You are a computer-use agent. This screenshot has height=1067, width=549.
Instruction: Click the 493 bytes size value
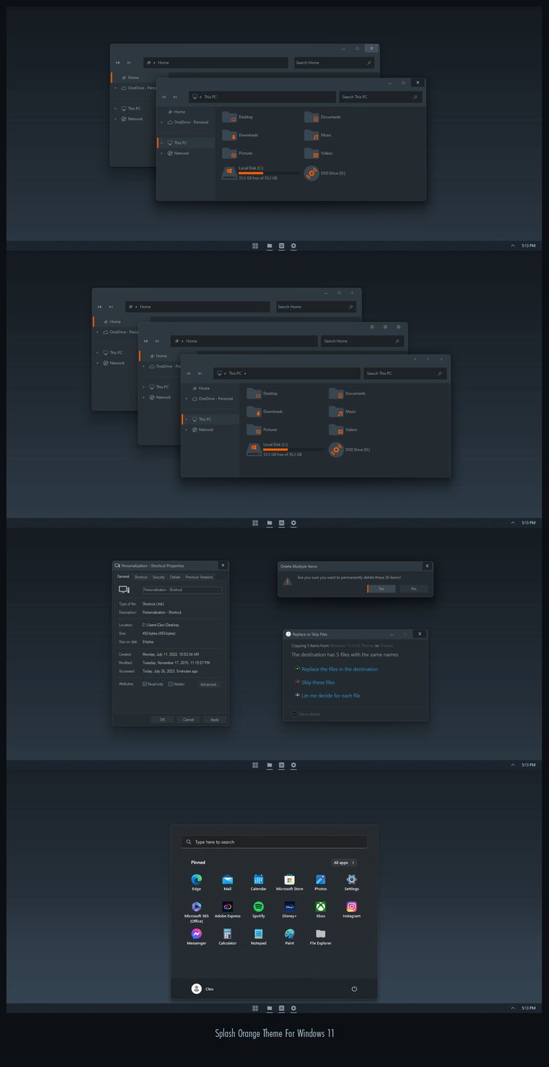(x=159, y=633)
